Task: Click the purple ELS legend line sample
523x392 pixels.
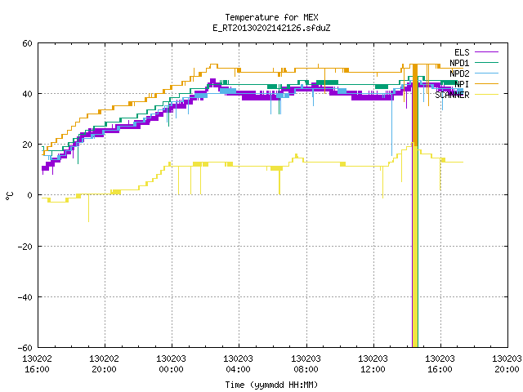Action: tap(486, 52)
